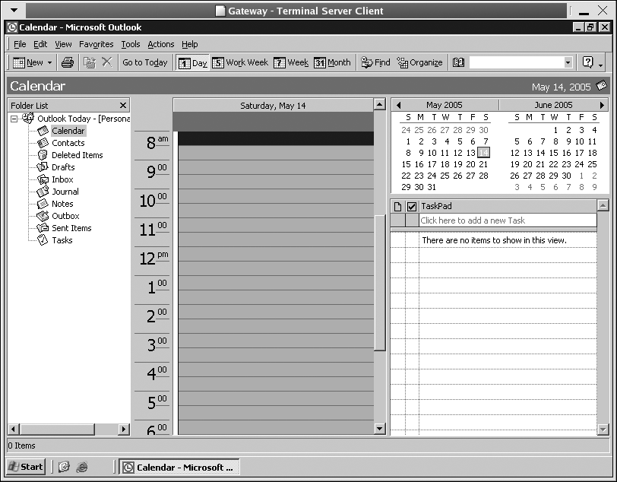Select the Work Week view icon
The width and height of the screenshot is (617, 482).
click(x=240, y=62)
